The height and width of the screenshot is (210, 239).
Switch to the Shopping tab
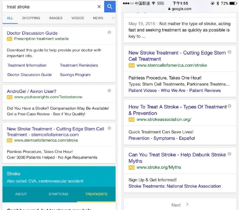(x=31, y=18)
